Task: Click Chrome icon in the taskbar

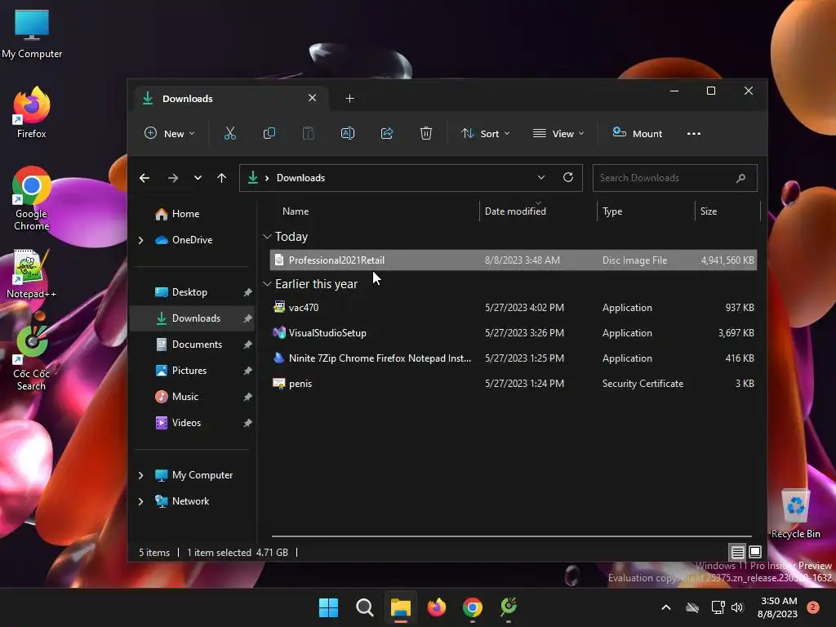Action: (x=473, y=607)
